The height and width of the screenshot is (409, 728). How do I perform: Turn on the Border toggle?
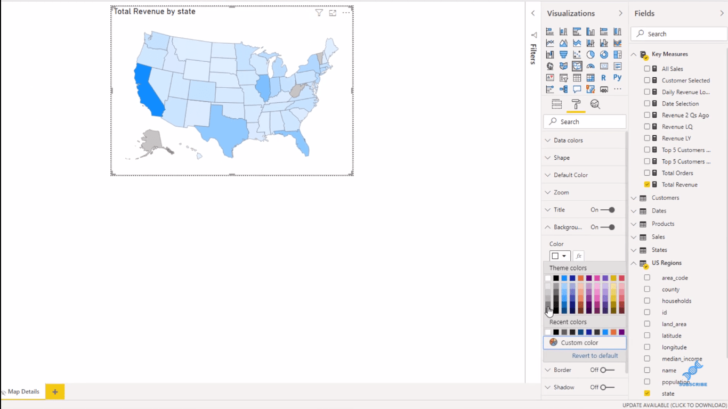pyautogui.click(x=608, y=370)
